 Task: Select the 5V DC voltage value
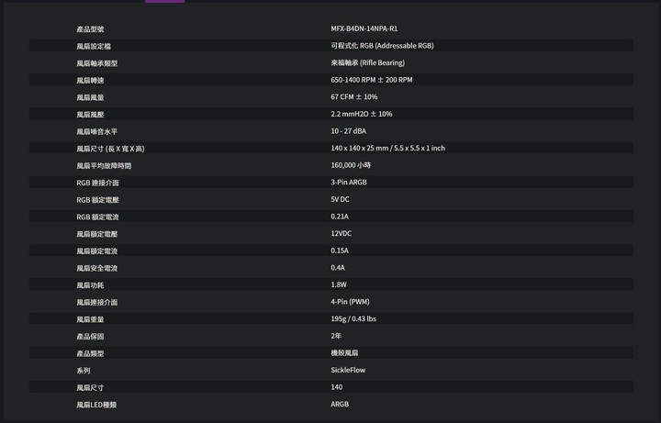[340, 199]
